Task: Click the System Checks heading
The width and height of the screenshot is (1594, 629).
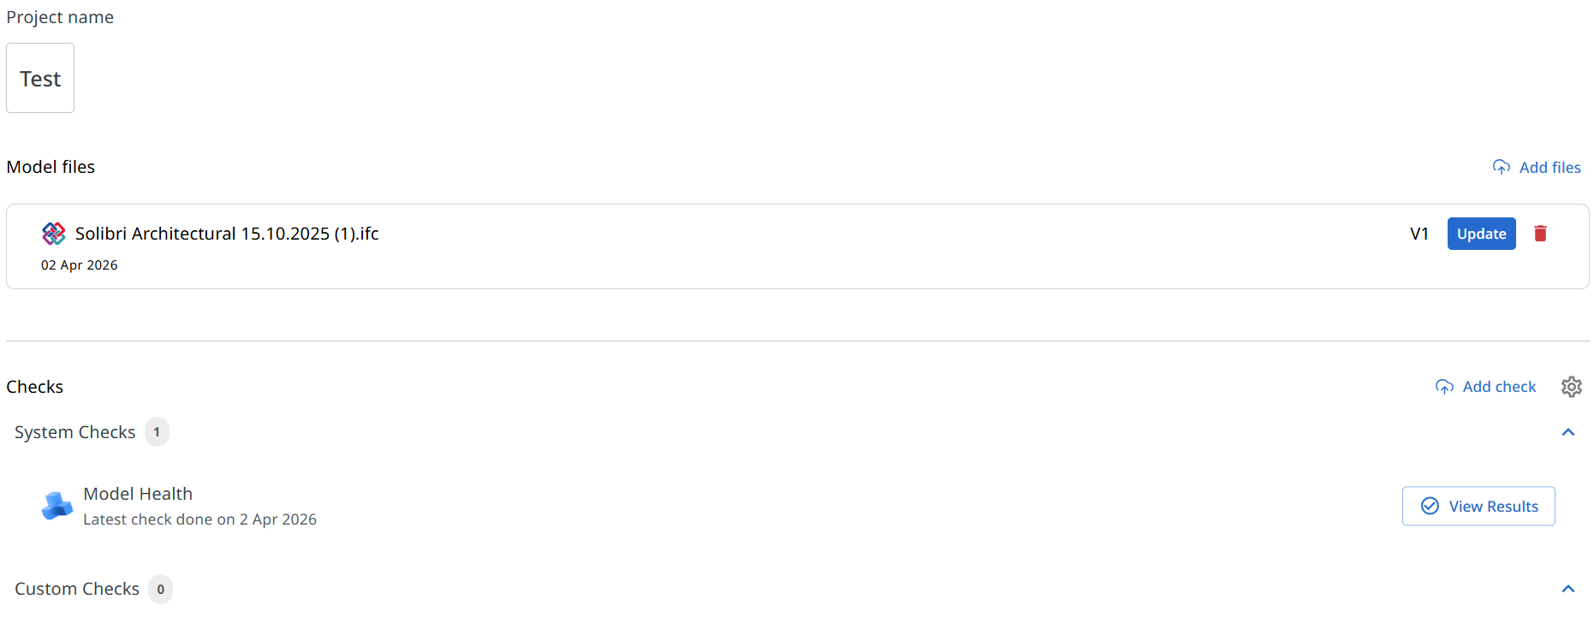Action: pyautogui.click(x=75, y=432)
